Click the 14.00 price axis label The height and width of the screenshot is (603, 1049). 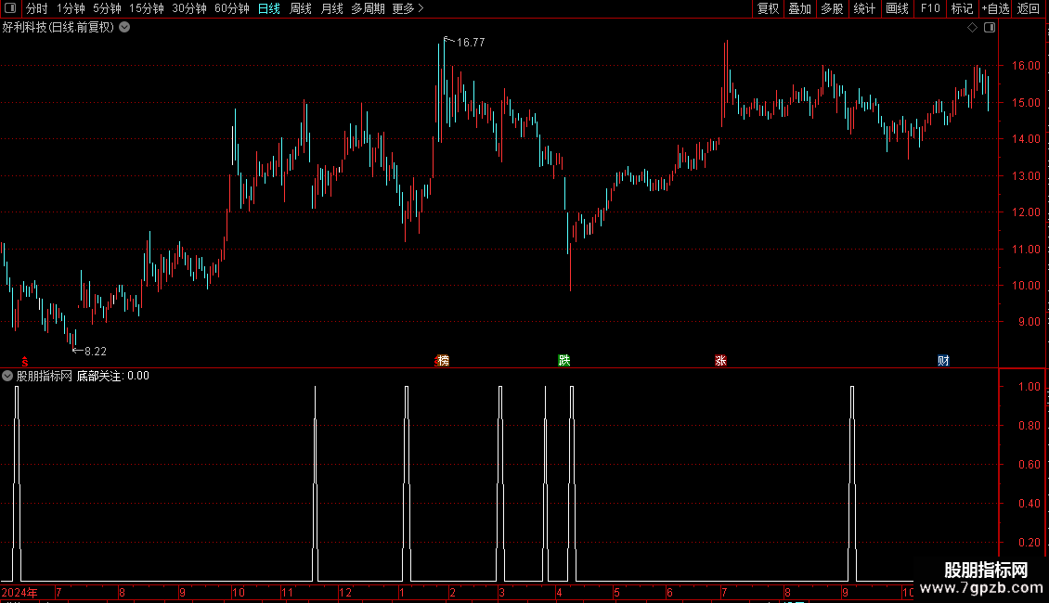pyautogui.click(x=1026, y=139)
